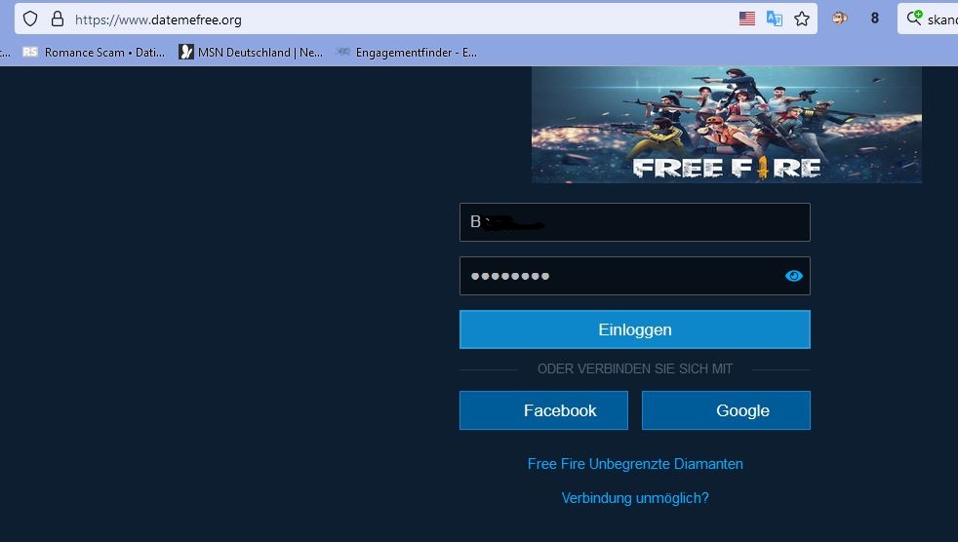The height and width of the screenshot is (542, 958).
Task: Toggle password visibility eye icon
Action: (x=794, y=276)
